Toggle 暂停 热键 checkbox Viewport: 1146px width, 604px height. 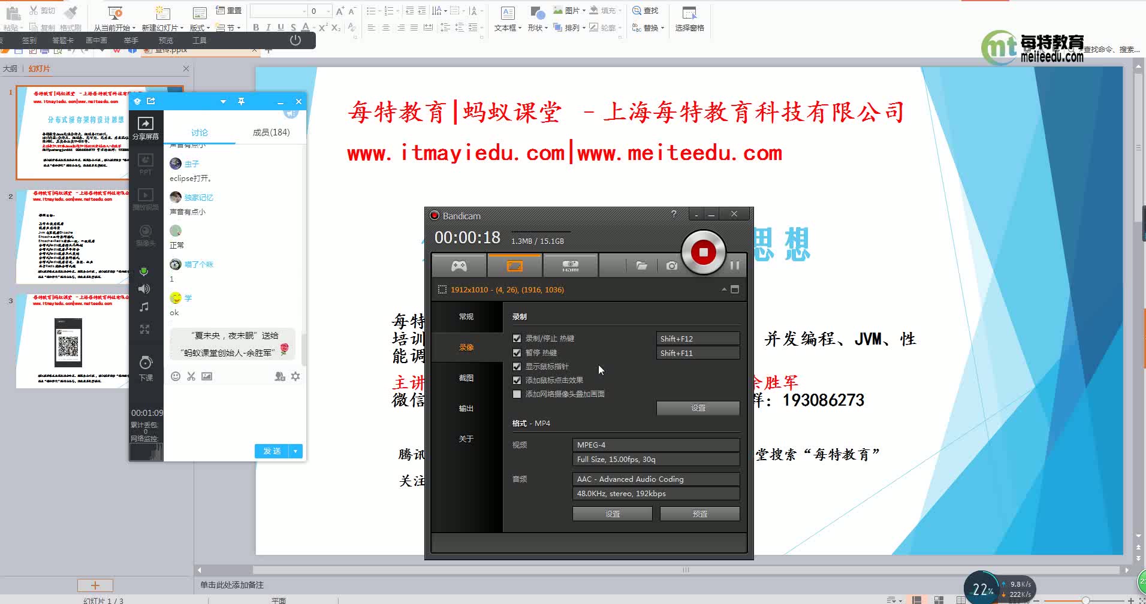[517, 353]
